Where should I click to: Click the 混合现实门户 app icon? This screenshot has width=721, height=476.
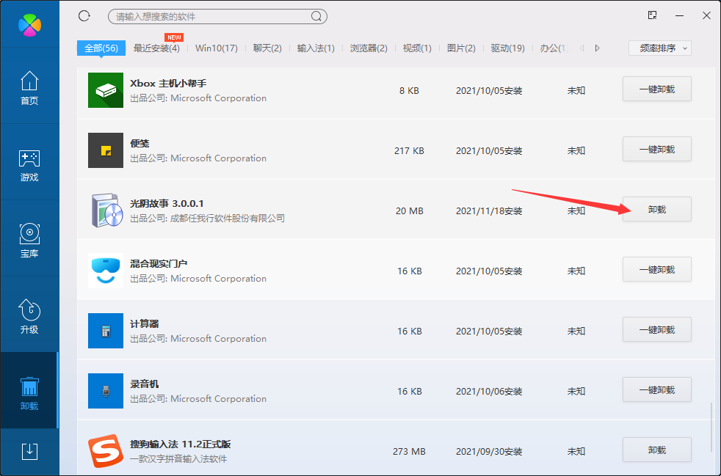click(106, 271)
